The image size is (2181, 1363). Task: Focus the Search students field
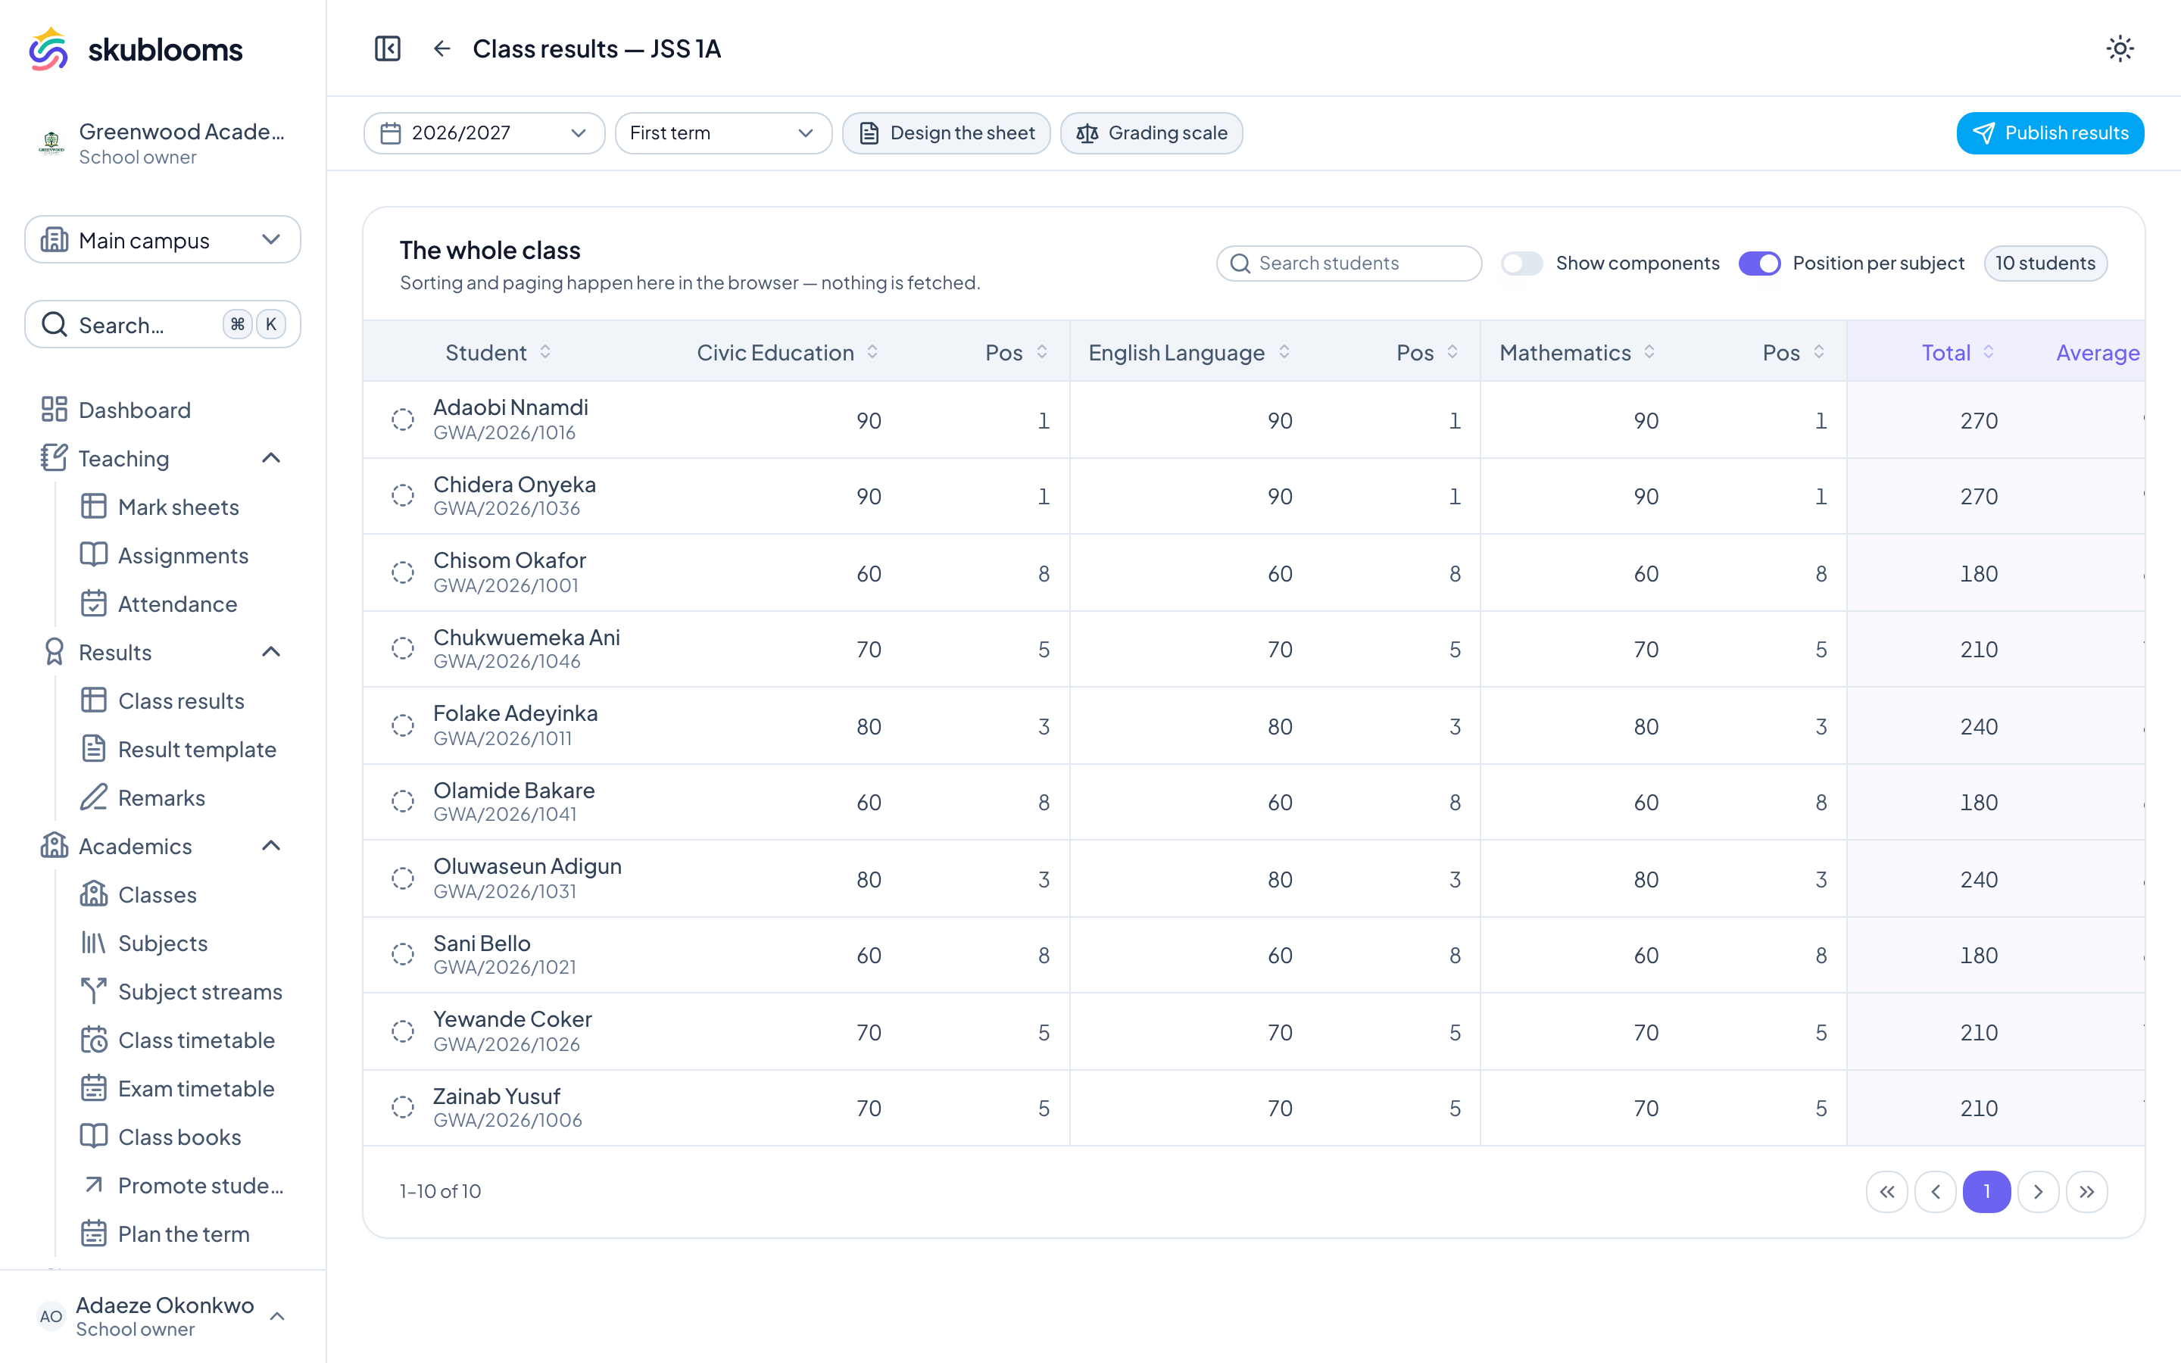(x=1348, y=264)
